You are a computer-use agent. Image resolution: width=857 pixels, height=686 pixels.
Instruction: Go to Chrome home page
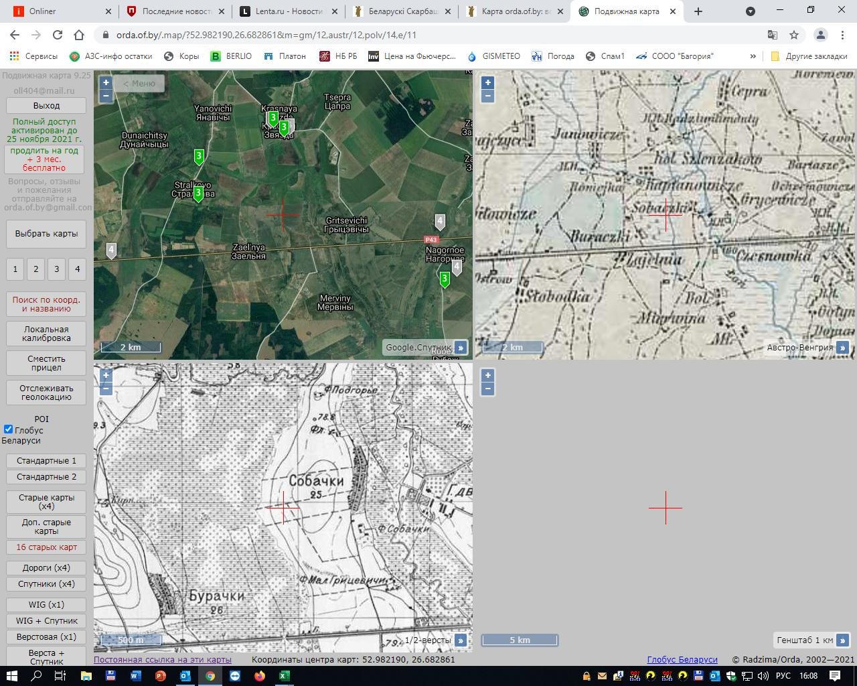click(79, 35)
